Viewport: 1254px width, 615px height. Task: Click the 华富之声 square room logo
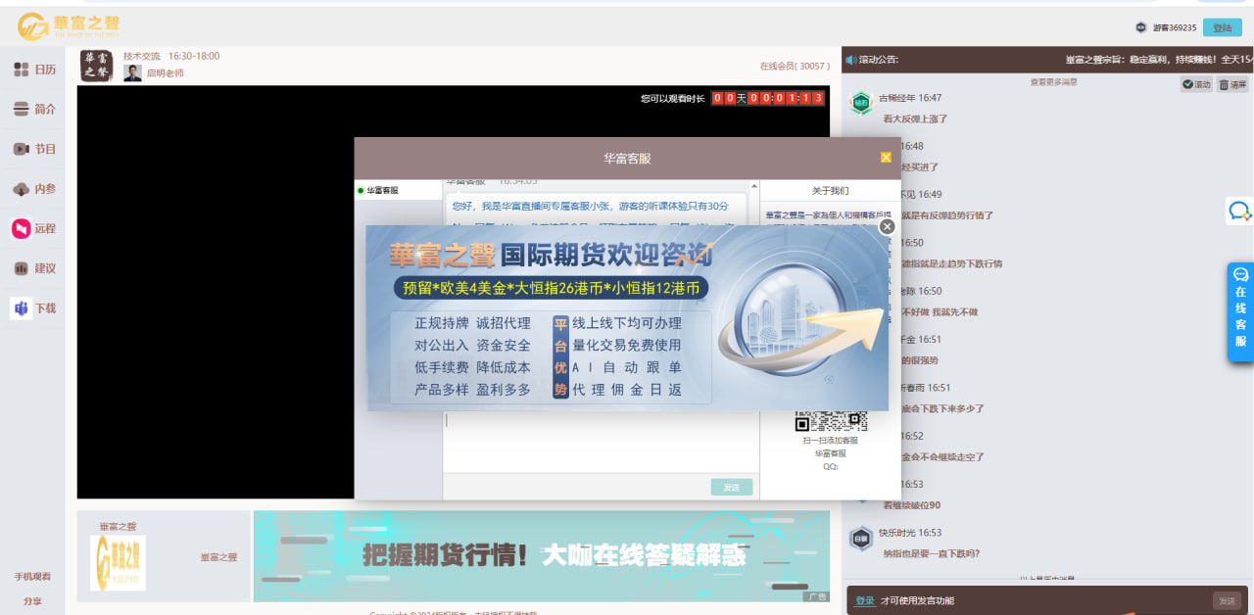[x=96, y=66]
